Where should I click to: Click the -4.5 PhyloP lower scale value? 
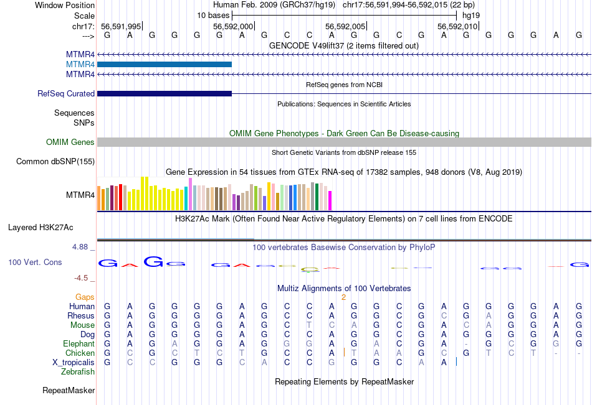point(81,278)
